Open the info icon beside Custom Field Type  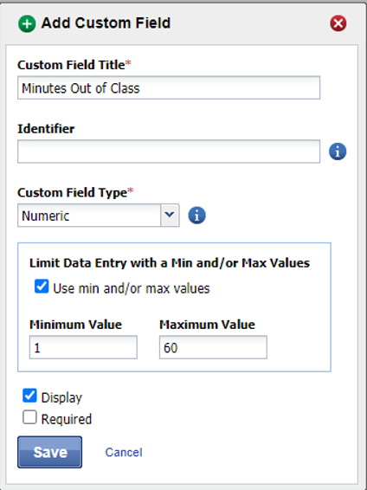196,216
